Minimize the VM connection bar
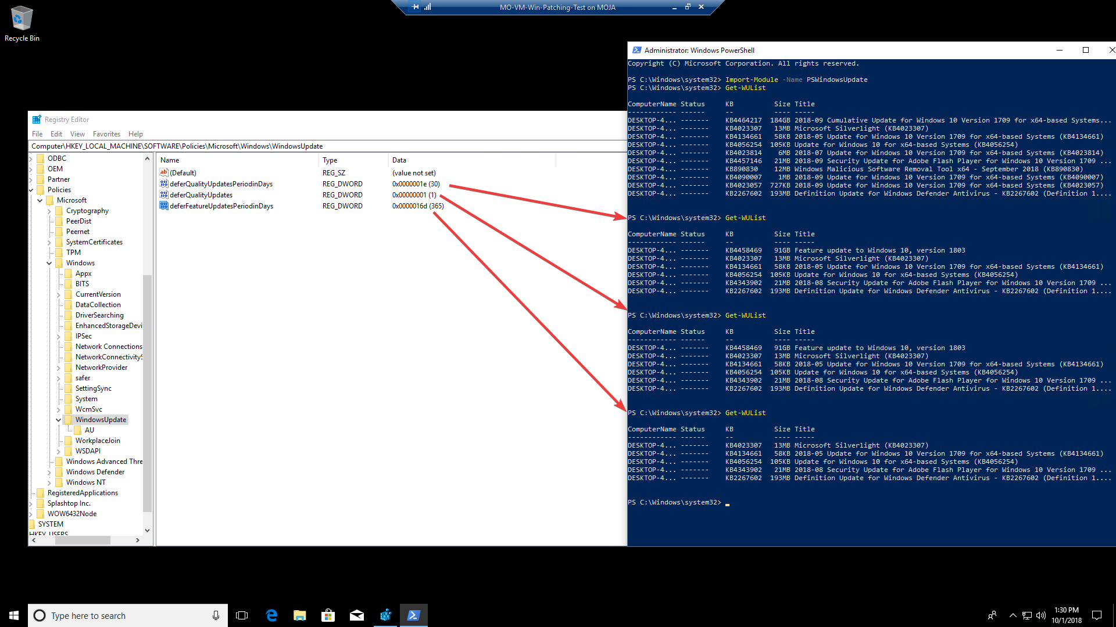This screenshot has width=1116, height=627. 674,7
